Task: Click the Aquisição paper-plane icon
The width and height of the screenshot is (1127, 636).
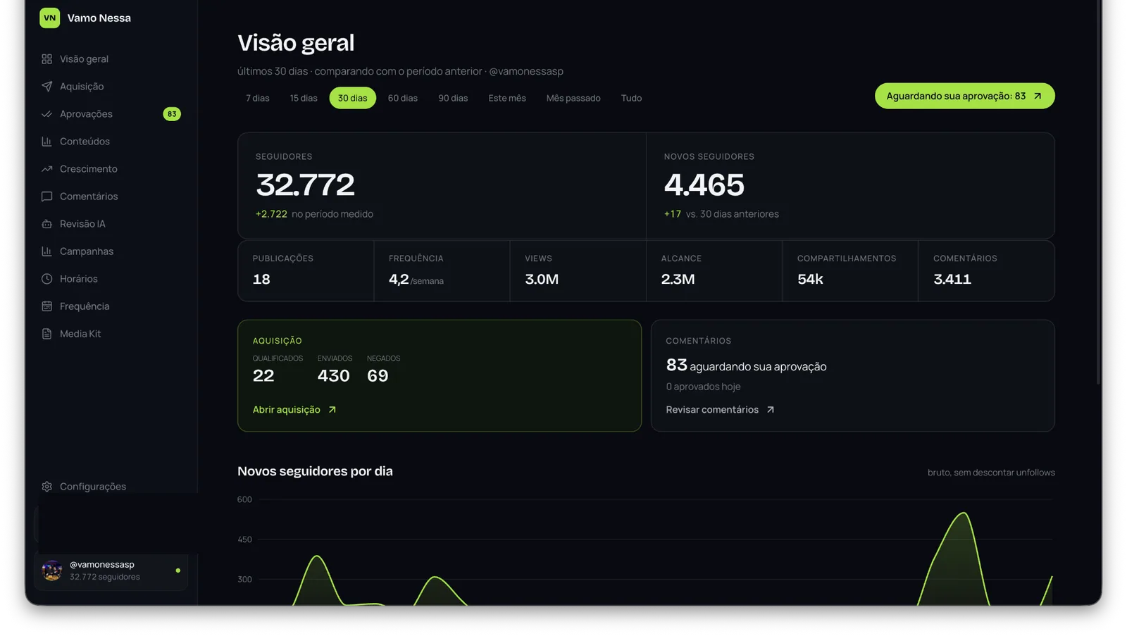Action: coord(46,87)
